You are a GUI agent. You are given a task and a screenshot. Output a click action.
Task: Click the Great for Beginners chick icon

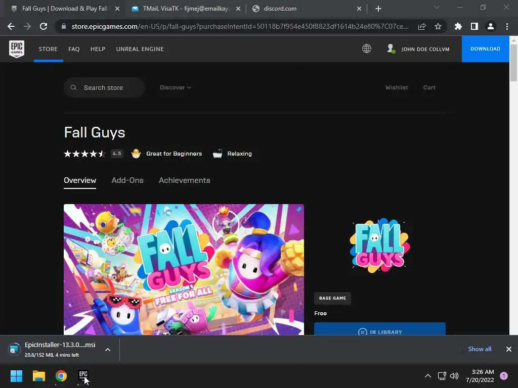pos(136,154)
